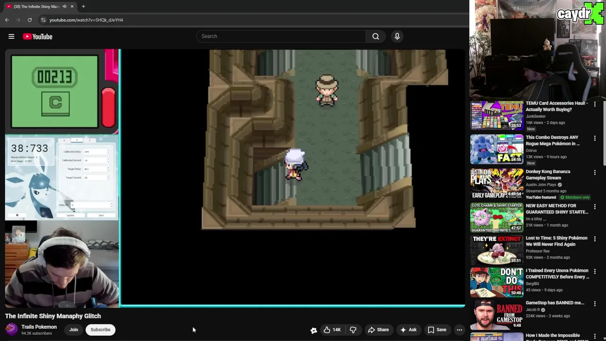Dislike the video with thumbs down
This screenshot has height=341, width=606.
click(x=353, y=330)
